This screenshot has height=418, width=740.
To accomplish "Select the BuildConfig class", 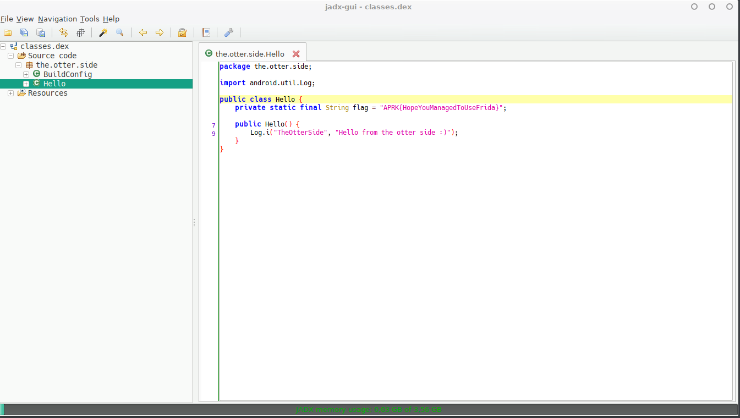I will [x=68, y=74].
